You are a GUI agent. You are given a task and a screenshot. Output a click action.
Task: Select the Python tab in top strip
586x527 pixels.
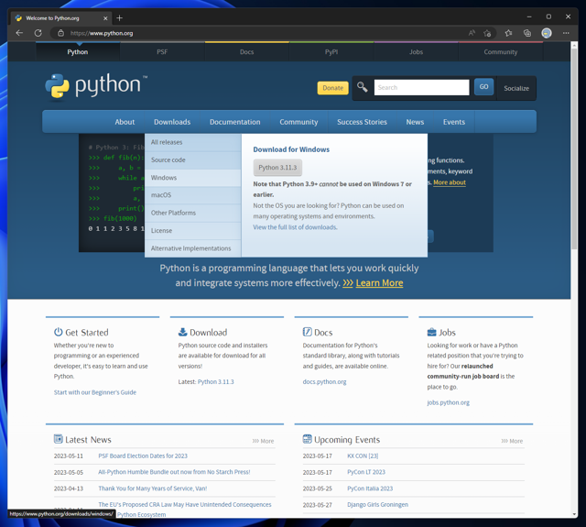coord(78,52)
